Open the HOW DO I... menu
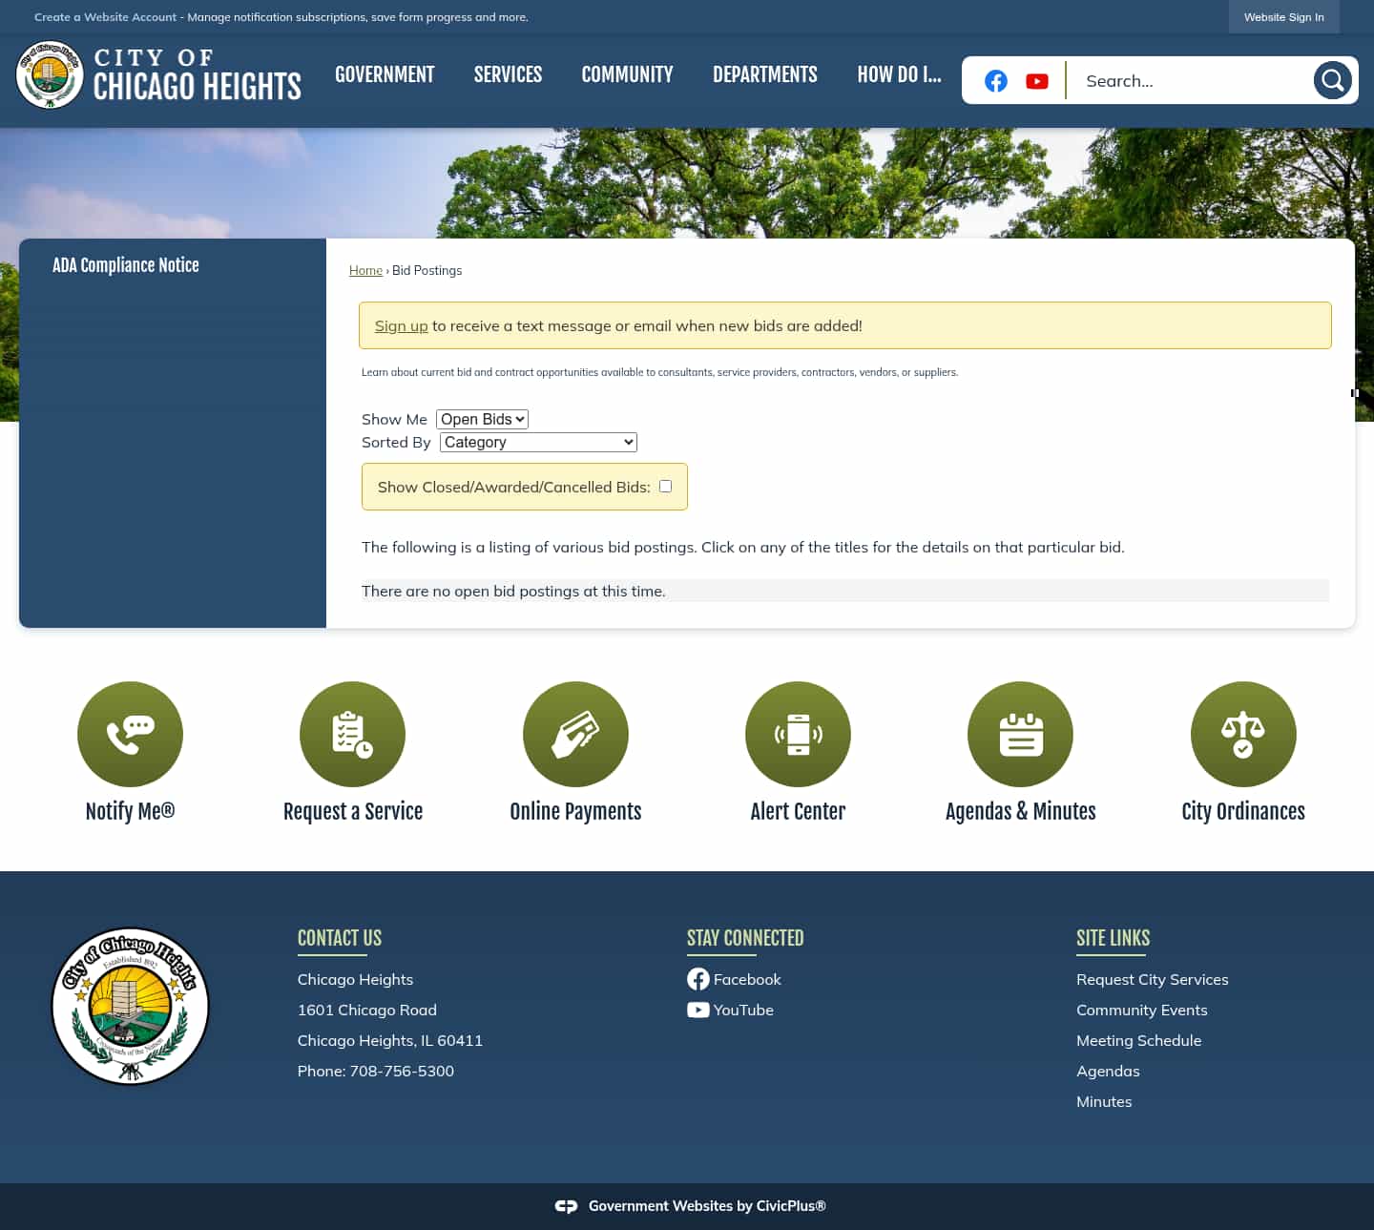The height and width of the screenshot is (1230, 1374). point(898,74)
